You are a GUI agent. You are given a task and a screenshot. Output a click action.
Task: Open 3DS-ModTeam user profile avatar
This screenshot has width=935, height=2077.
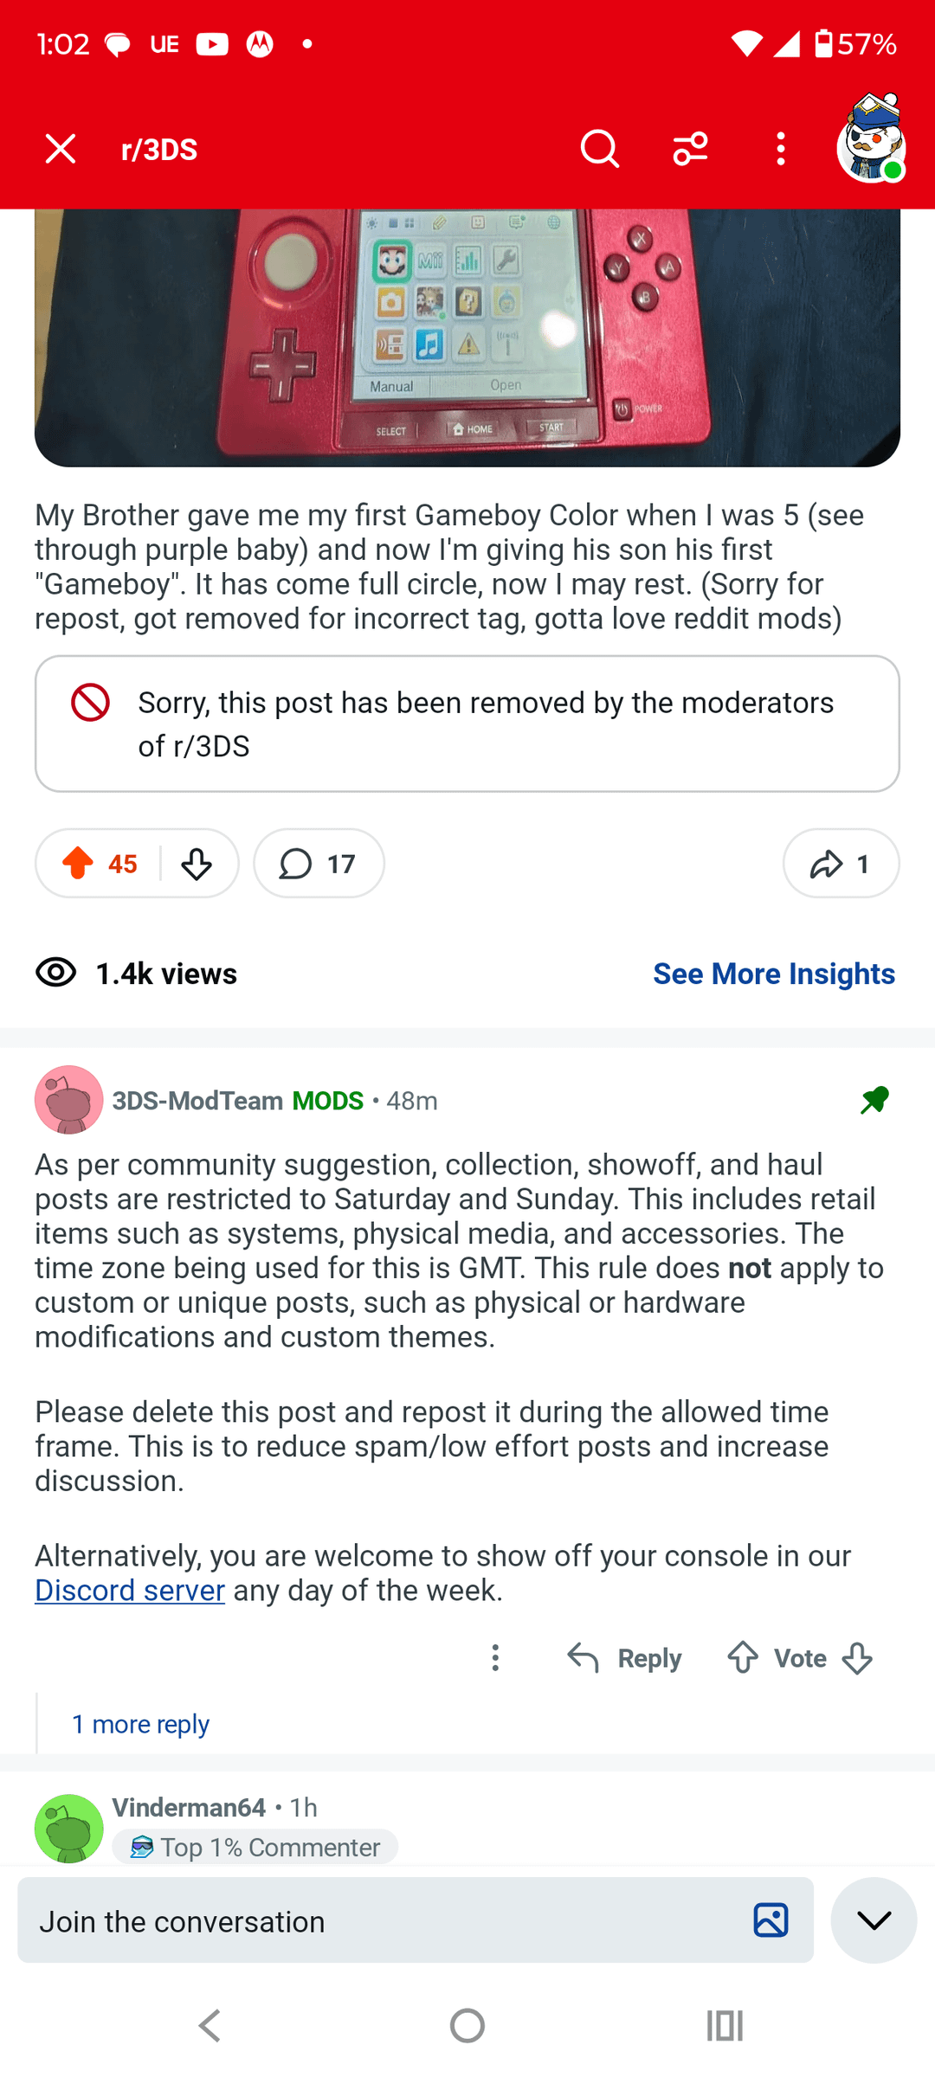pyautogui.click(x=69, y=1100)
